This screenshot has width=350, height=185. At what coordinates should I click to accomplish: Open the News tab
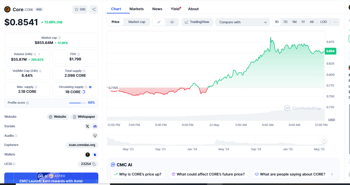click(157, 9)
